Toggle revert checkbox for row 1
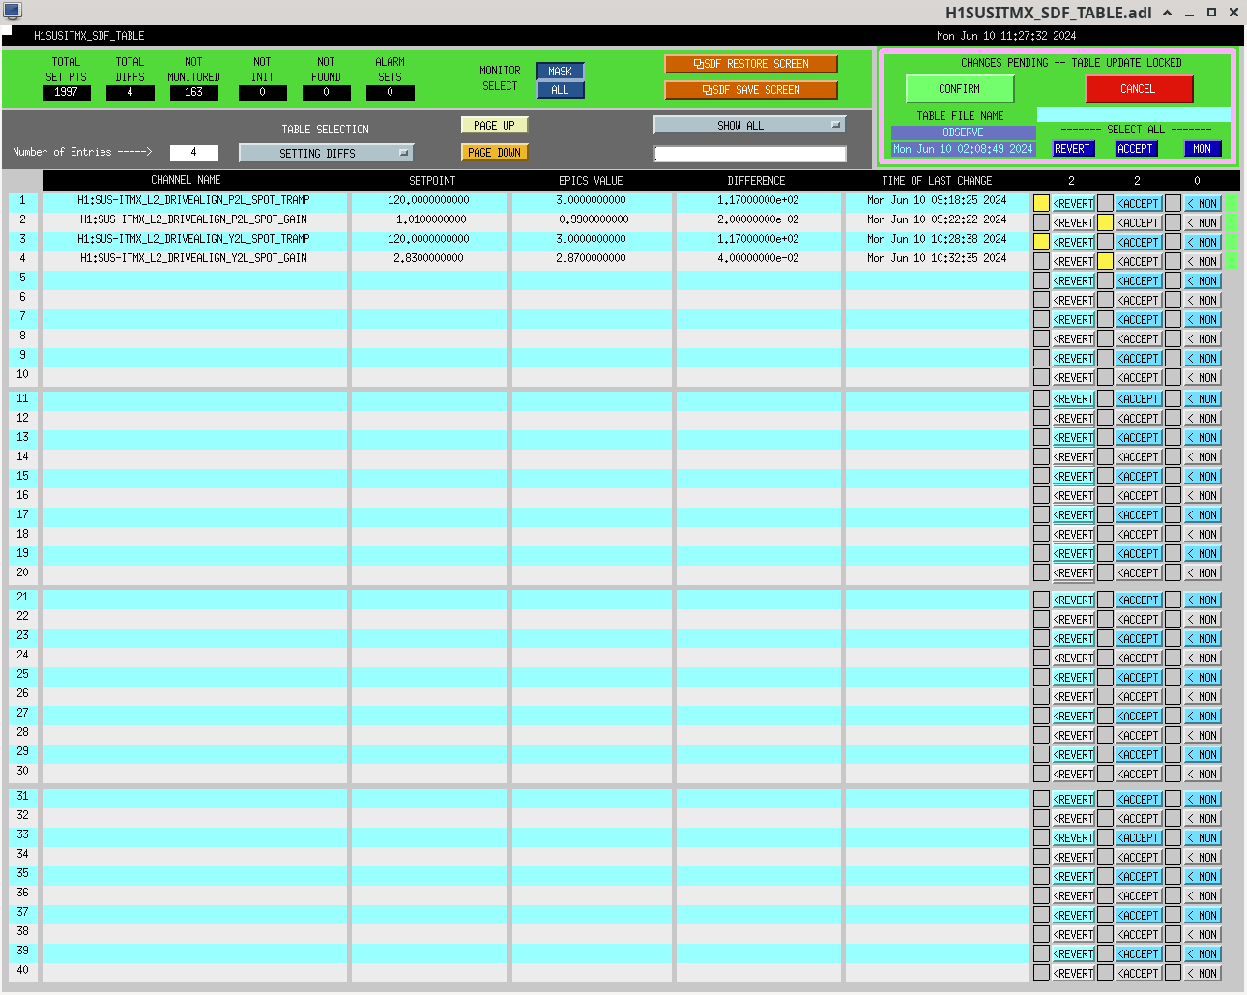This screenshot has width=1247, height=995. click(x=1041, y=203)
